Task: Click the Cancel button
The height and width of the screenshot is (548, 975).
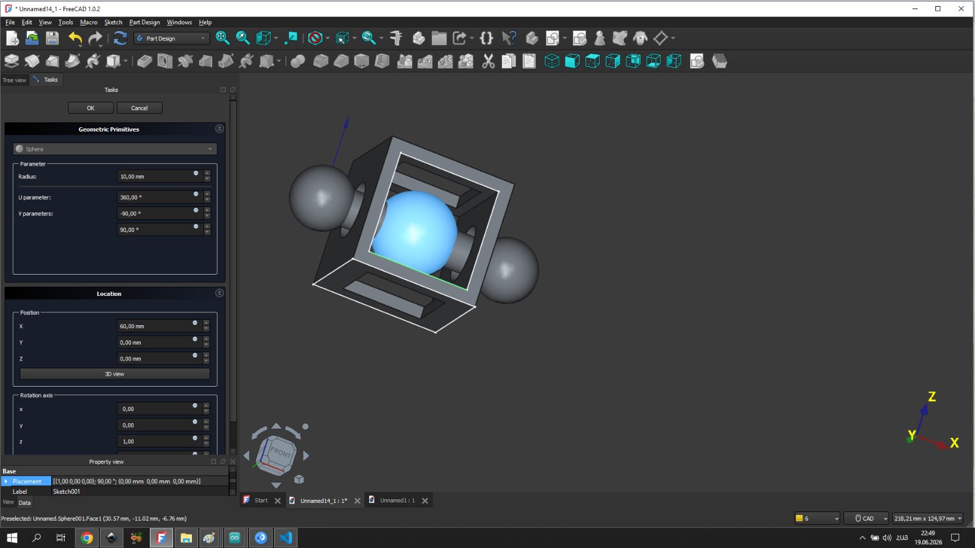Action: [x=140, y=108]
